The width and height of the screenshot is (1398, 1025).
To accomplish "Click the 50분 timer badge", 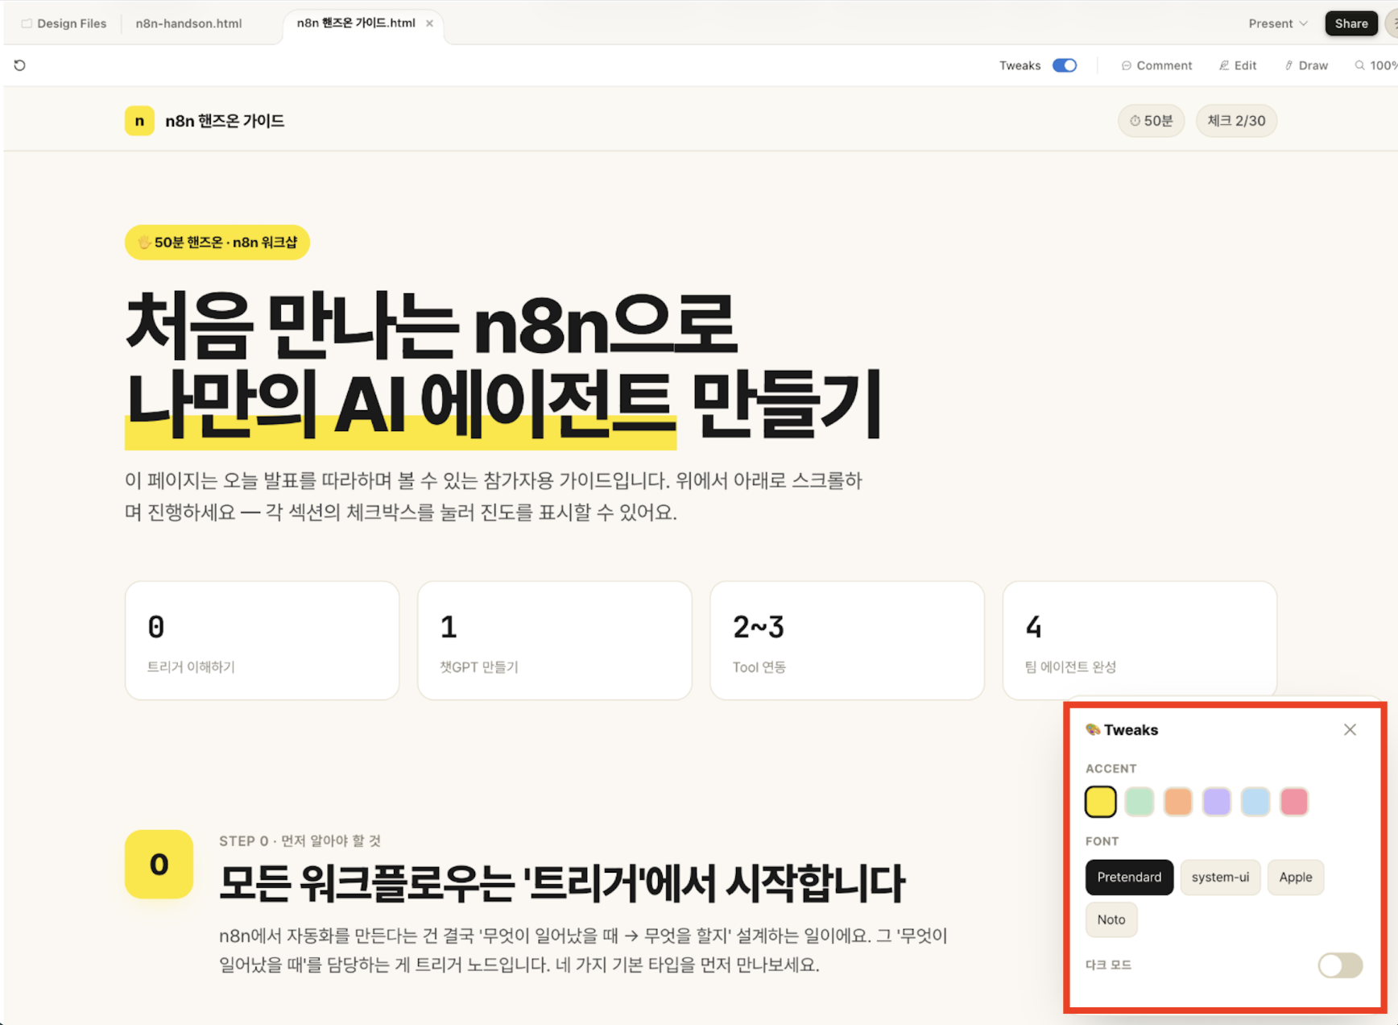I will 1151,121.
